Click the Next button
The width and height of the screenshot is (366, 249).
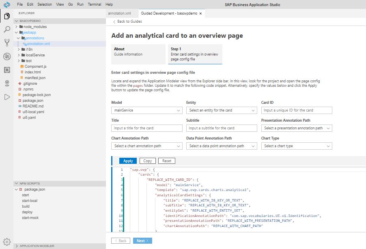click(142, 241)
